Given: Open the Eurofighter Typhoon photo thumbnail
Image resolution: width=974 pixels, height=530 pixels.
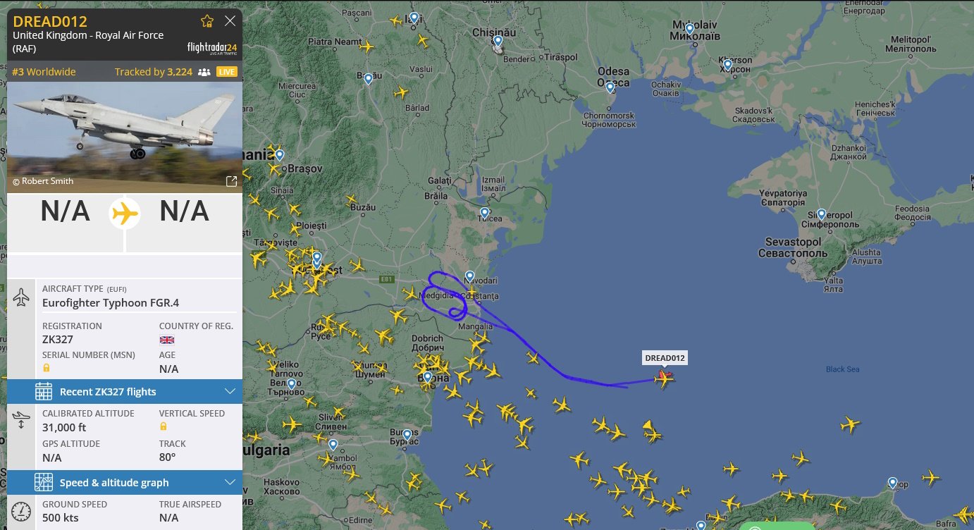Looking at the screenshot, I should point(125,137).
